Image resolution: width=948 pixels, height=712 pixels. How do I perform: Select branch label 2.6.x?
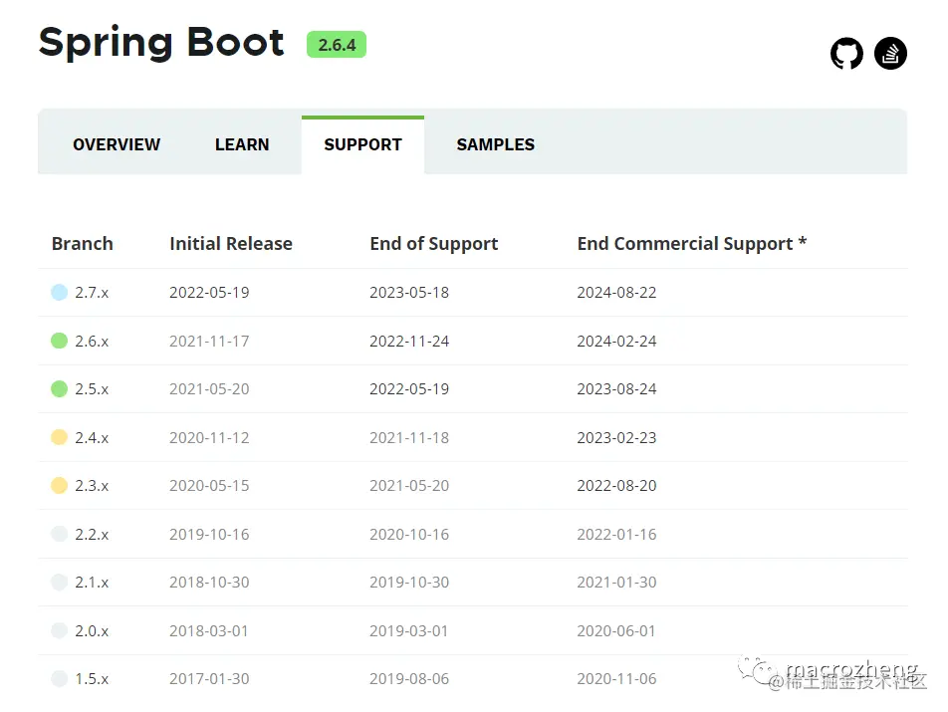[92, 341]
